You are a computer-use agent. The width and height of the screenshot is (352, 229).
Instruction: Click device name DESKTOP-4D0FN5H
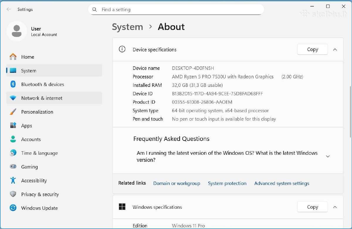click(x=193, y=68)
